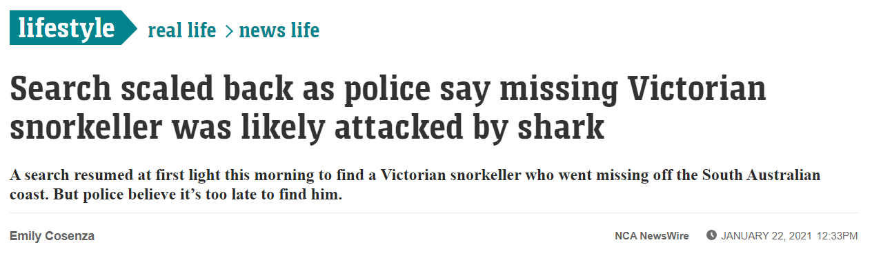The image size is (872, 256).
Task: Click the clock icon beside the date
Action: pyautogui.click(x=711, y=236)
